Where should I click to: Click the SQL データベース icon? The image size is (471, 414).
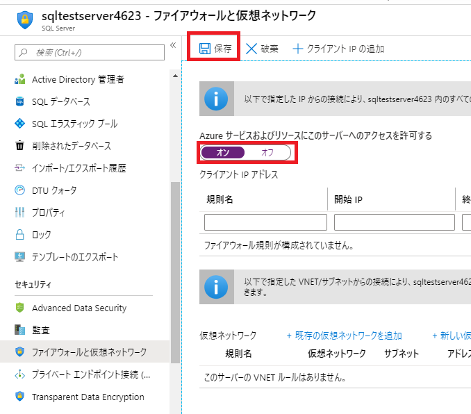(x=20, y=101)
